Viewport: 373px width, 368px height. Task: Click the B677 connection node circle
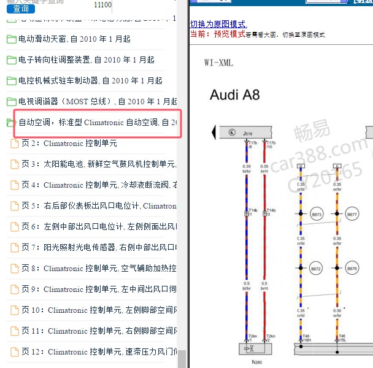pos(352,214)
